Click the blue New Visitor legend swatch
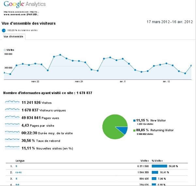This screenshot has height=186, width=196. point(134,120)
